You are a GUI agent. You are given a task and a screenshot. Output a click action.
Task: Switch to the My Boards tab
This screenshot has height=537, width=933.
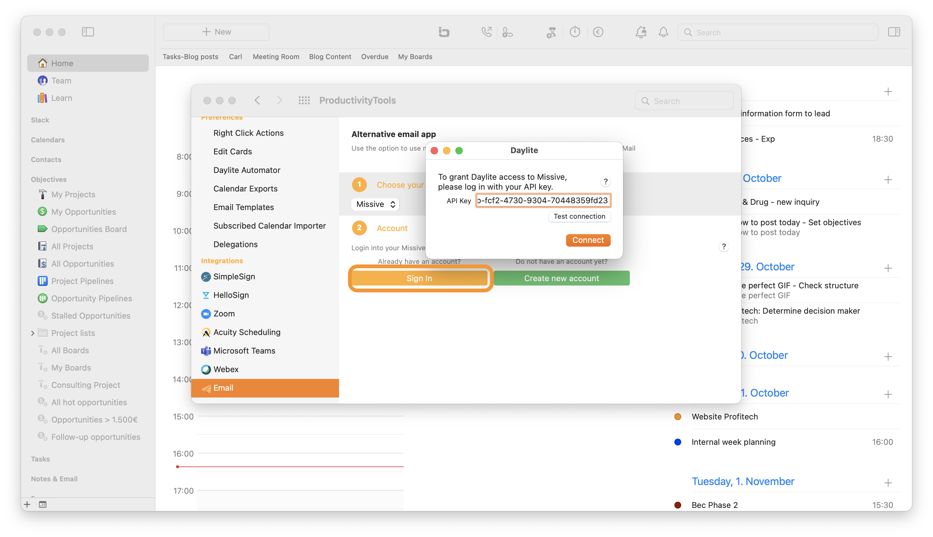[415, 56]
